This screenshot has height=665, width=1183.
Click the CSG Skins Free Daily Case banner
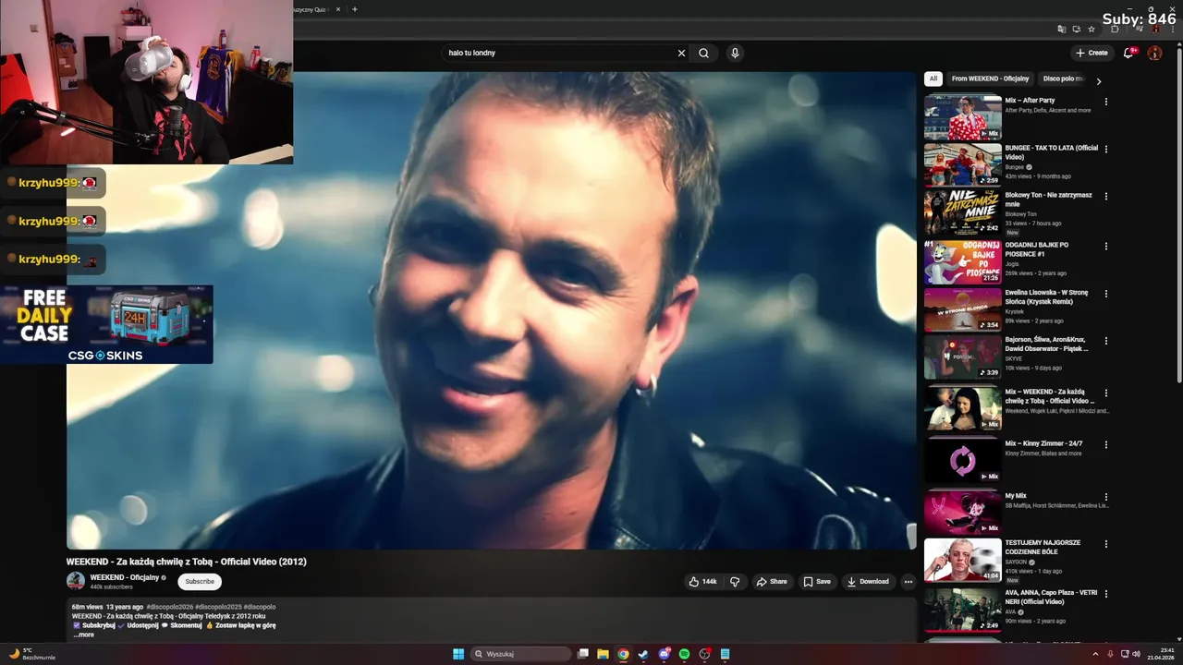106,324
